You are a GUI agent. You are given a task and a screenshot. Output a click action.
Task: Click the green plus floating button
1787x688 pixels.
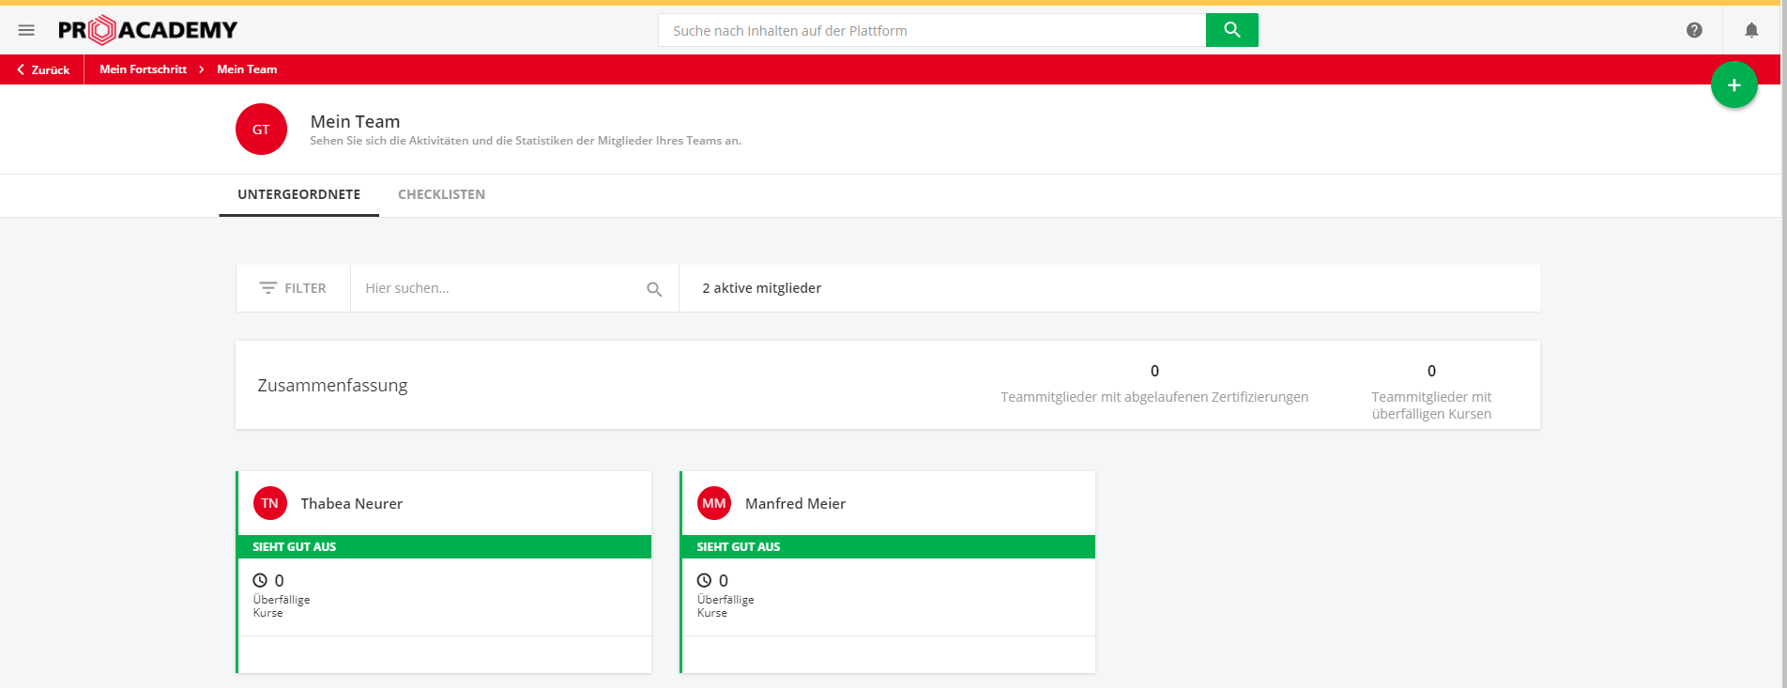click(1734, 85)
